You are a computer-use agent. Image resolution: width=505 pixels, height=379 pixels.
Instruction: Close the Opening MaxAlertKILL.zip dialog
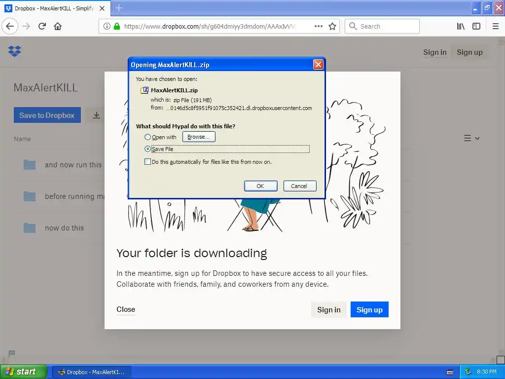tap(318, 65)
